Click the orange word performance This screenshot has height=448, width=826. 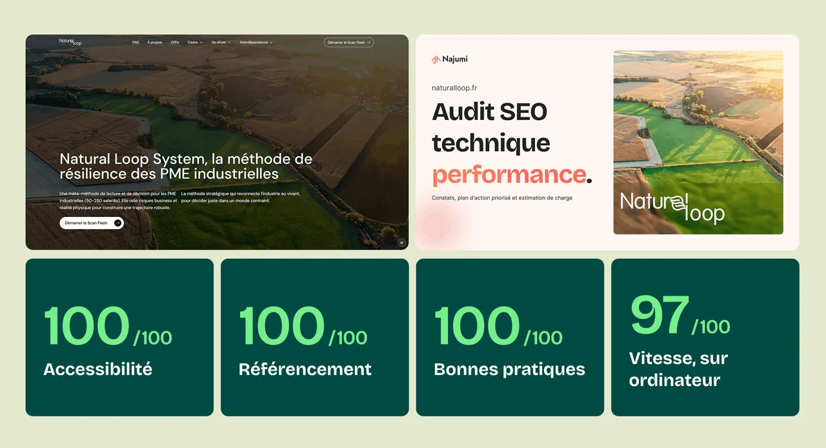click(x=509, y=174)
